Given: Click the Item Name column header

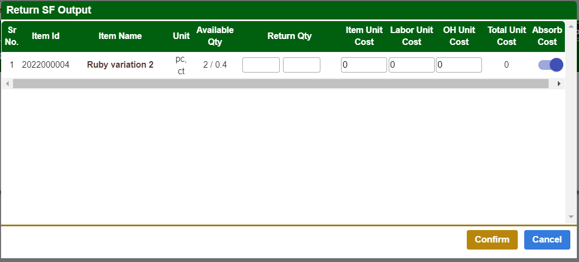Looking at the screenshot, I should tap(120, 36).
